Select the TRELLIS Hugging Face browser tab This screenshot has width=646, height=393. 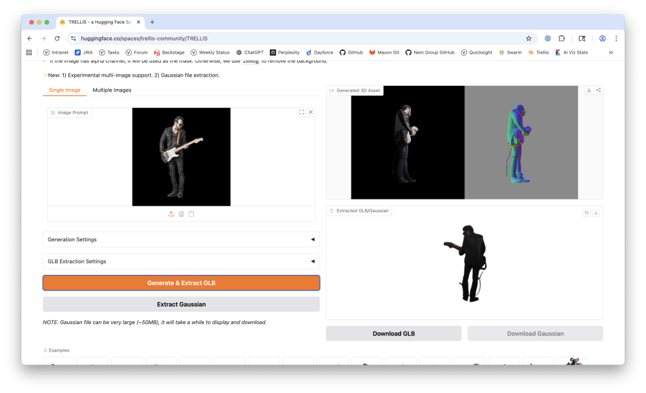click(x=99, y=22)
